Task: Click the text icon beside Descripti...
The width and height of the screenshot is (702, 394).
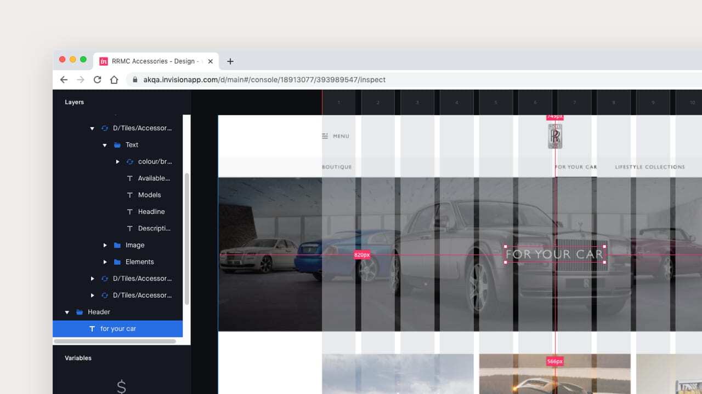Action: (130, 228)
